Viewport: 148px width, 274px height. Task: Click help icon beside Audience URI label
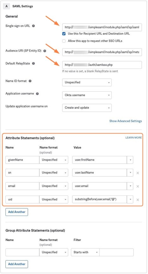[45, 51]
